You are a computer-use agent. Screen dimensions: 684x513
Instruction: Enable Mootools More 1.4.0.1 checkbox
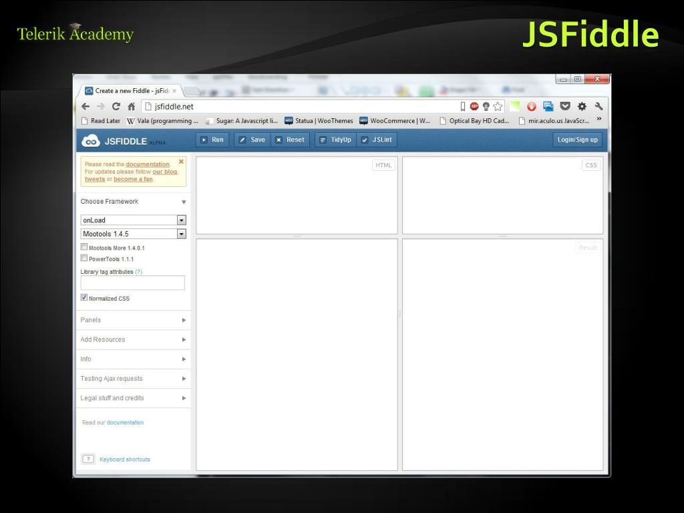point(83,247)
